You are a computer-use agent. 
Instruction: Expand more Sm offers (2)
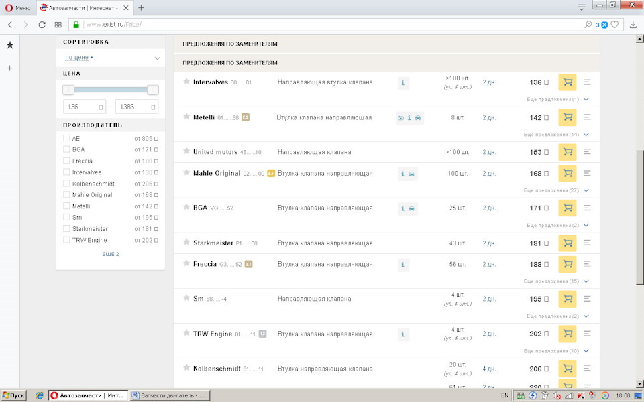pos(557,316)
